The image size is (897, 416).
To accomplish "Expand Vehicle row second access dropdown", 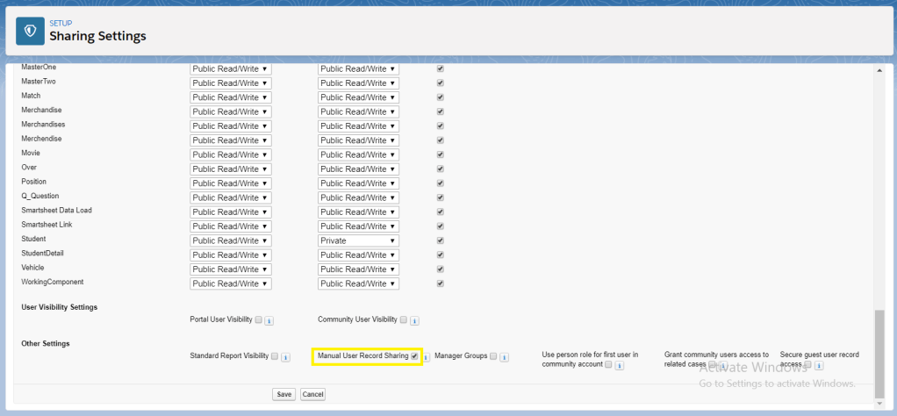I will [358, 269].
